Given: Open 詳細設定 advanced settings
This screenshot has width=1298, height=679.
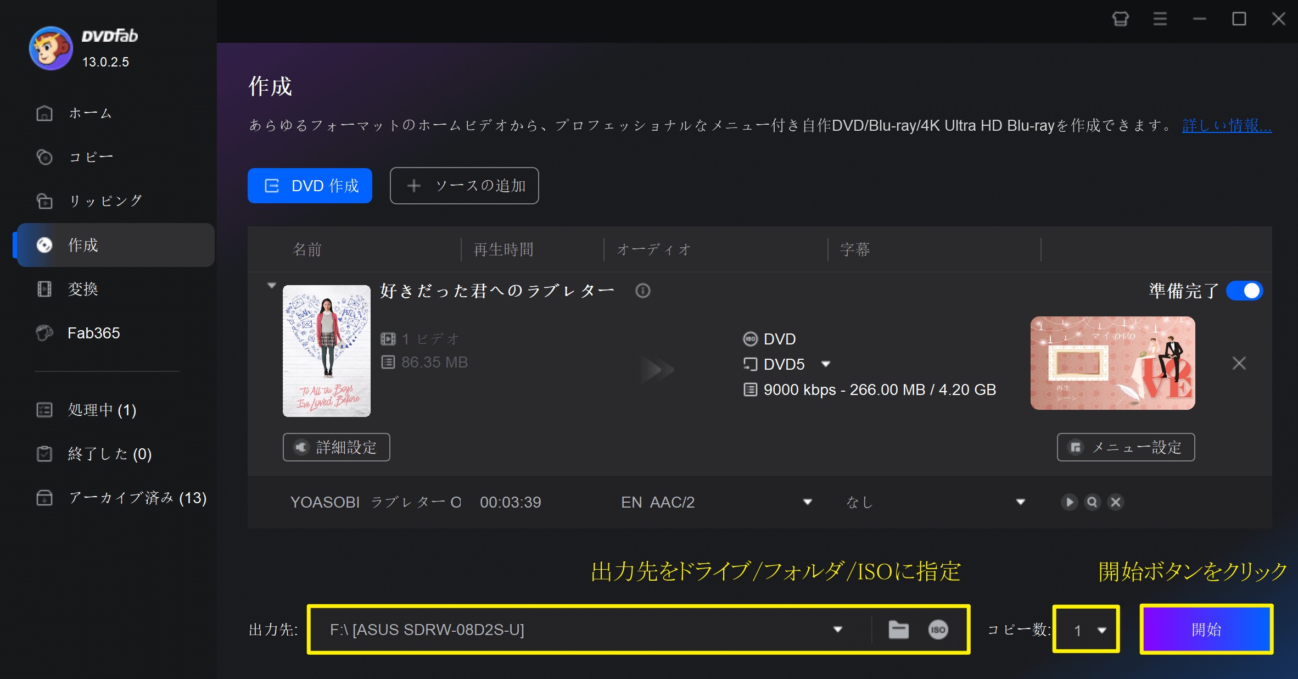Looking at the screenshot, I should coord(337,447).
